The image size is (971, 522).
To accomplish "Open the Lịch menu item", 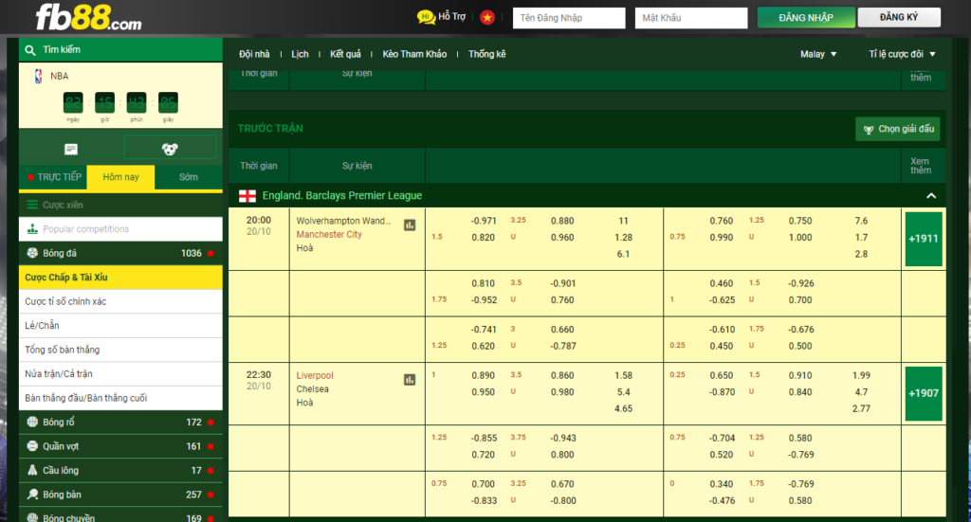I will [x=300, y=54].
